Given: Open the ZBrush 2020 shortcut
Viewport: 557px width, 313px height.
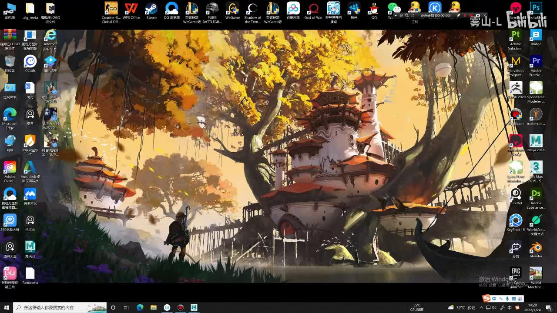Looking at the screenshot, I should point(516,88).
